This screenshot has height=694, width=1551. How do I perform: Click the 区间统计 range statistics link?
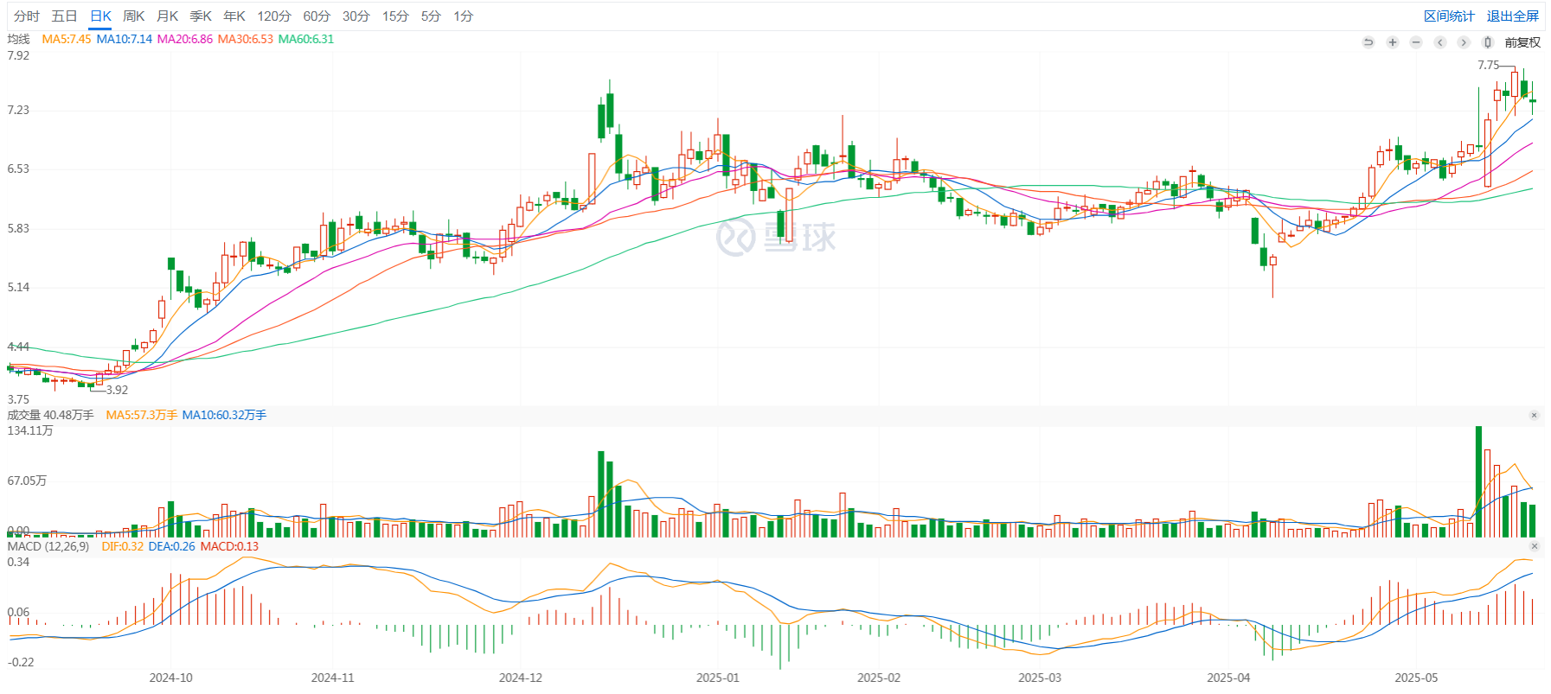point(1449,16)
